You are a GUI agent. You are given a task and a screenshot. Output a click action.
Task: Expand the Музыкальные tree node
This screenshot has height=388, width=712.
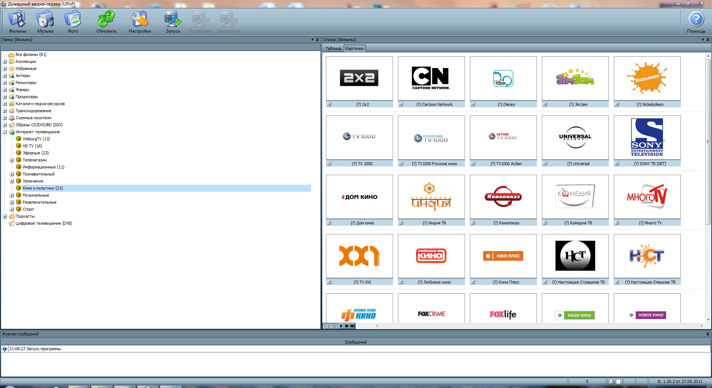(x=12, y=195)
